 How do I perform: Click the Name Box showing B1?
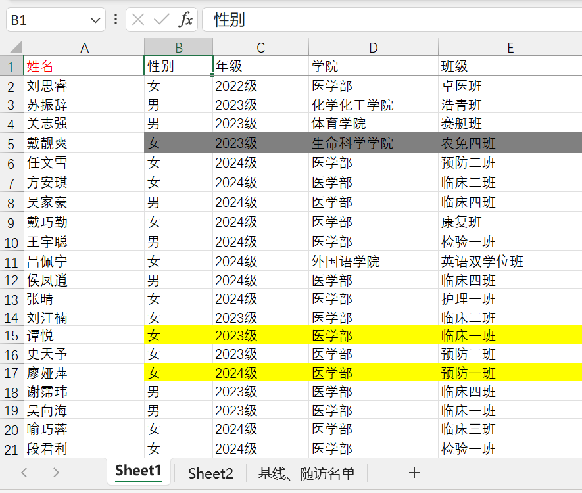(x=46, y=20)
